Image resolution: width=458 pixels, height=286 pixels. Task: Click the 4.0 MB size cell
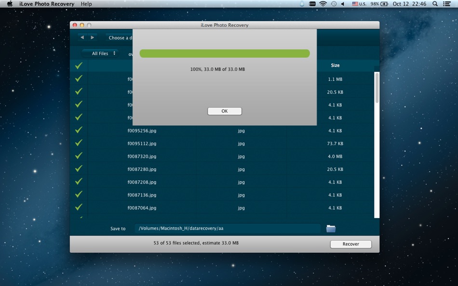[335, 156]
